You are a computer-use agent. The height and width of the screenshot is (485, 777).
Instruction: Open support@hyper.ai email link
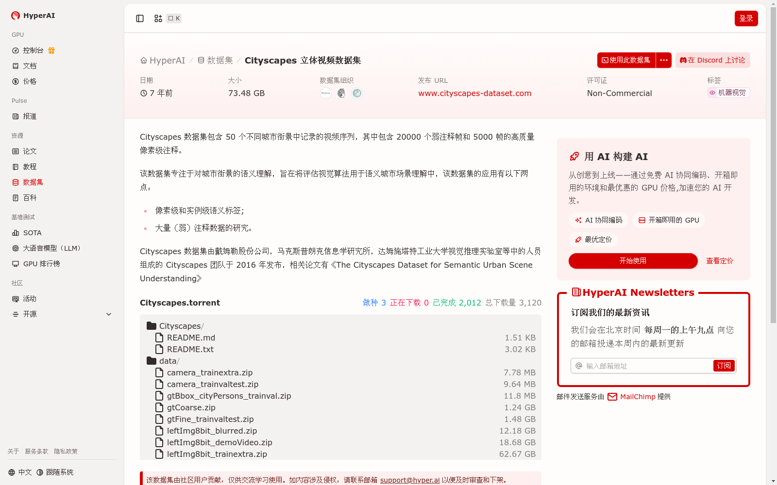point(410,480)
